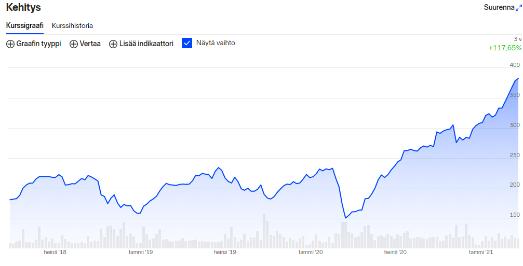The image size is (523, 266).
Task: Click the Suurenna link text
Action: pos(499,8)
